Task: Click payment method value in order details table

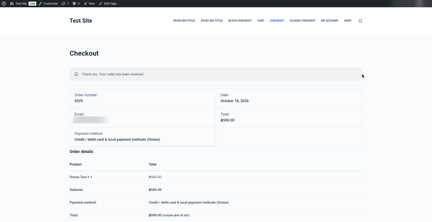Action: 188,202
